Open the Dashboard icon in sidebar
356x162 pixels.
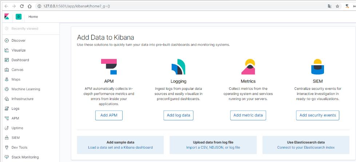(x=7, y=60)
